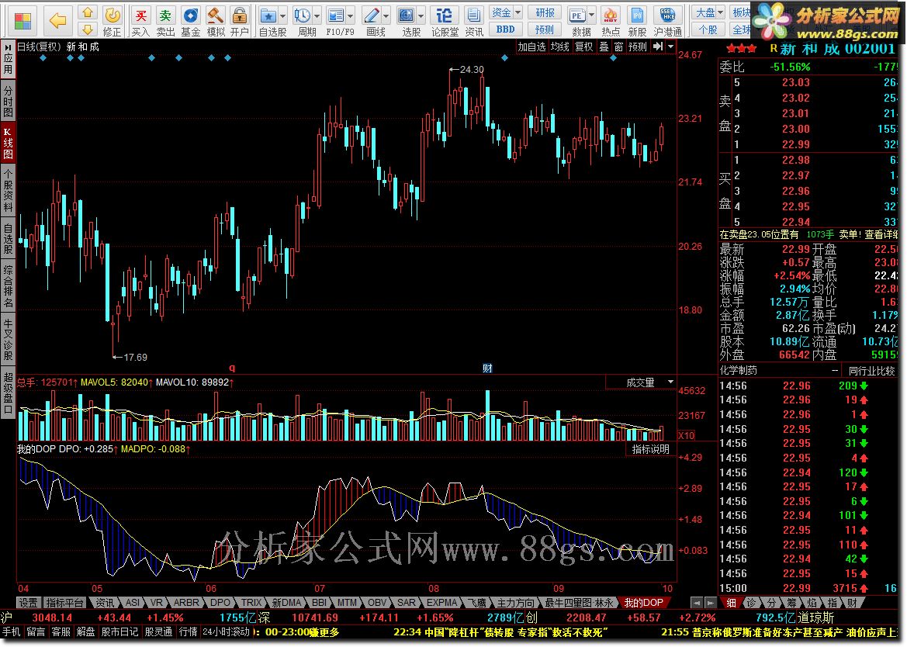Click the yellow up arrow icon
The width and height of the screenshot is (907, 647).
pyautogui.click(x=88, y=12)
